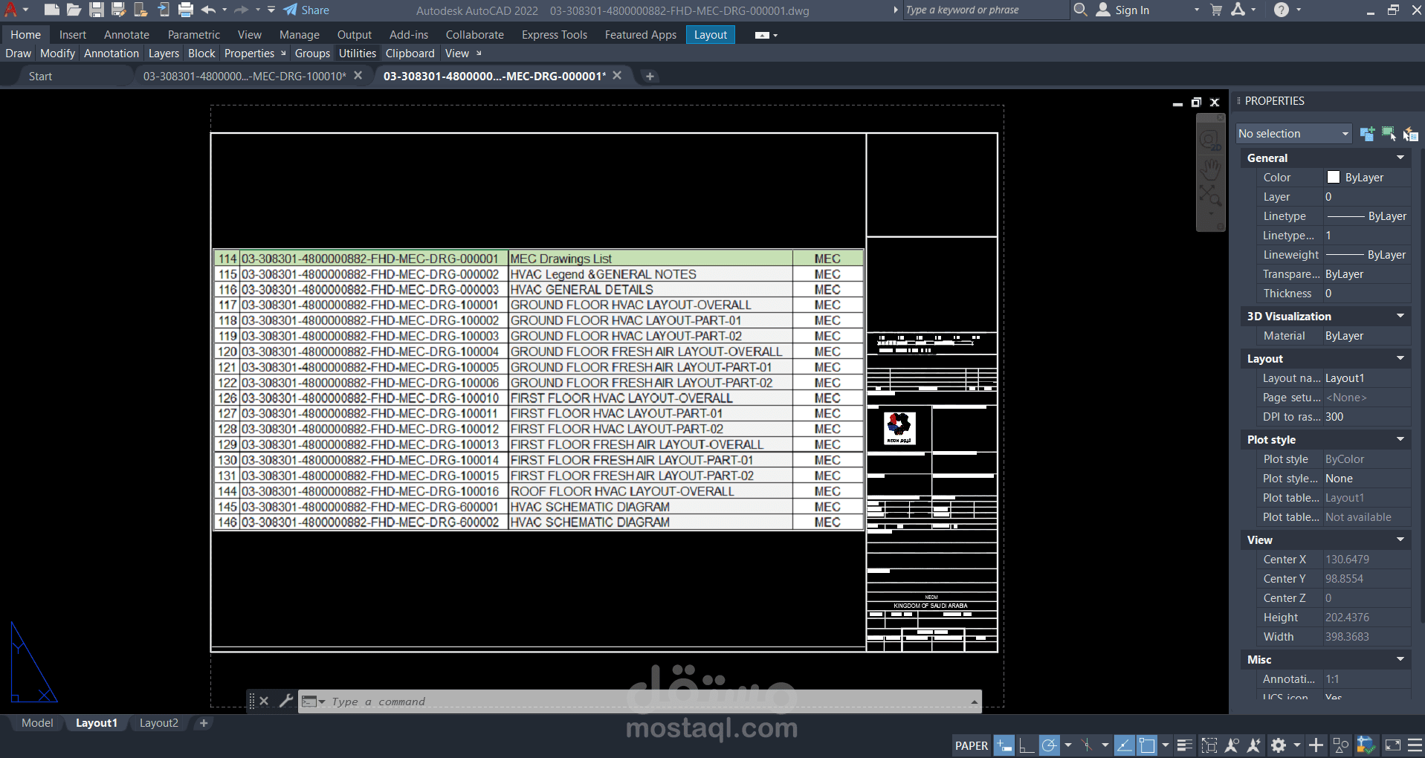Click Quick Select icon in Properties

1410,134
